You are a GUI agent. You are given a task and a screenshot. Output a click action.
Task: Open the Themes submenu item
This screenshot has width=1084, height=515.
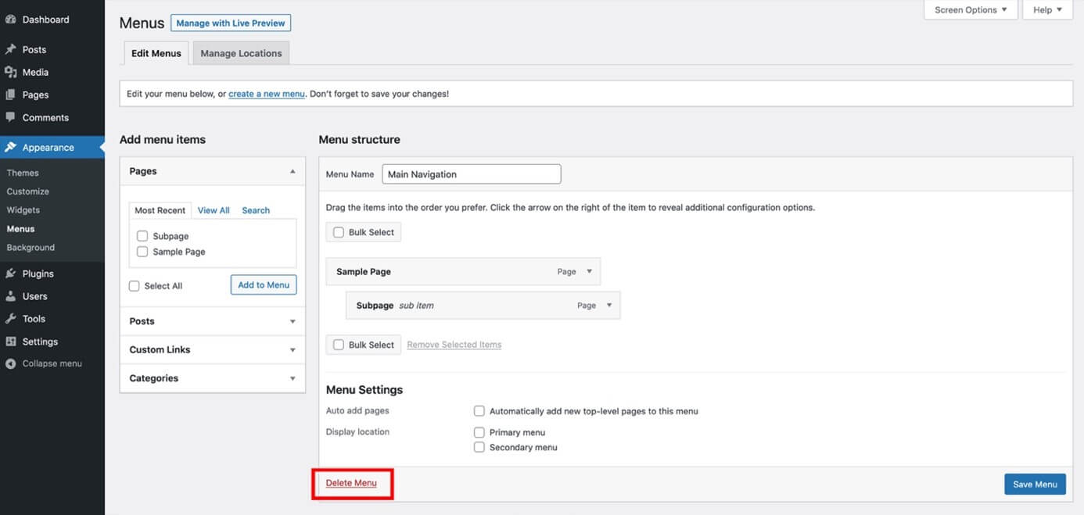(23, 173)
